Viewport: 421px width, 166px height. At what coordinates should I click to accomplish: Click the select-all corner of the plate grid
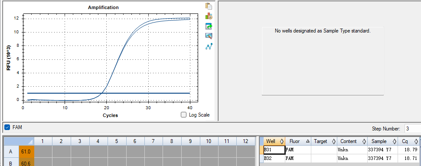(x=19, y=141)
